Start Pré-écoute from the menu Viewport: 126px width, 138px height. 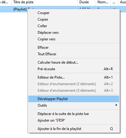(74, 69)
